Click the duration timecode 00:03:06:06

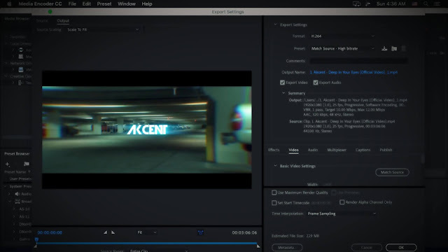point(244,232)
